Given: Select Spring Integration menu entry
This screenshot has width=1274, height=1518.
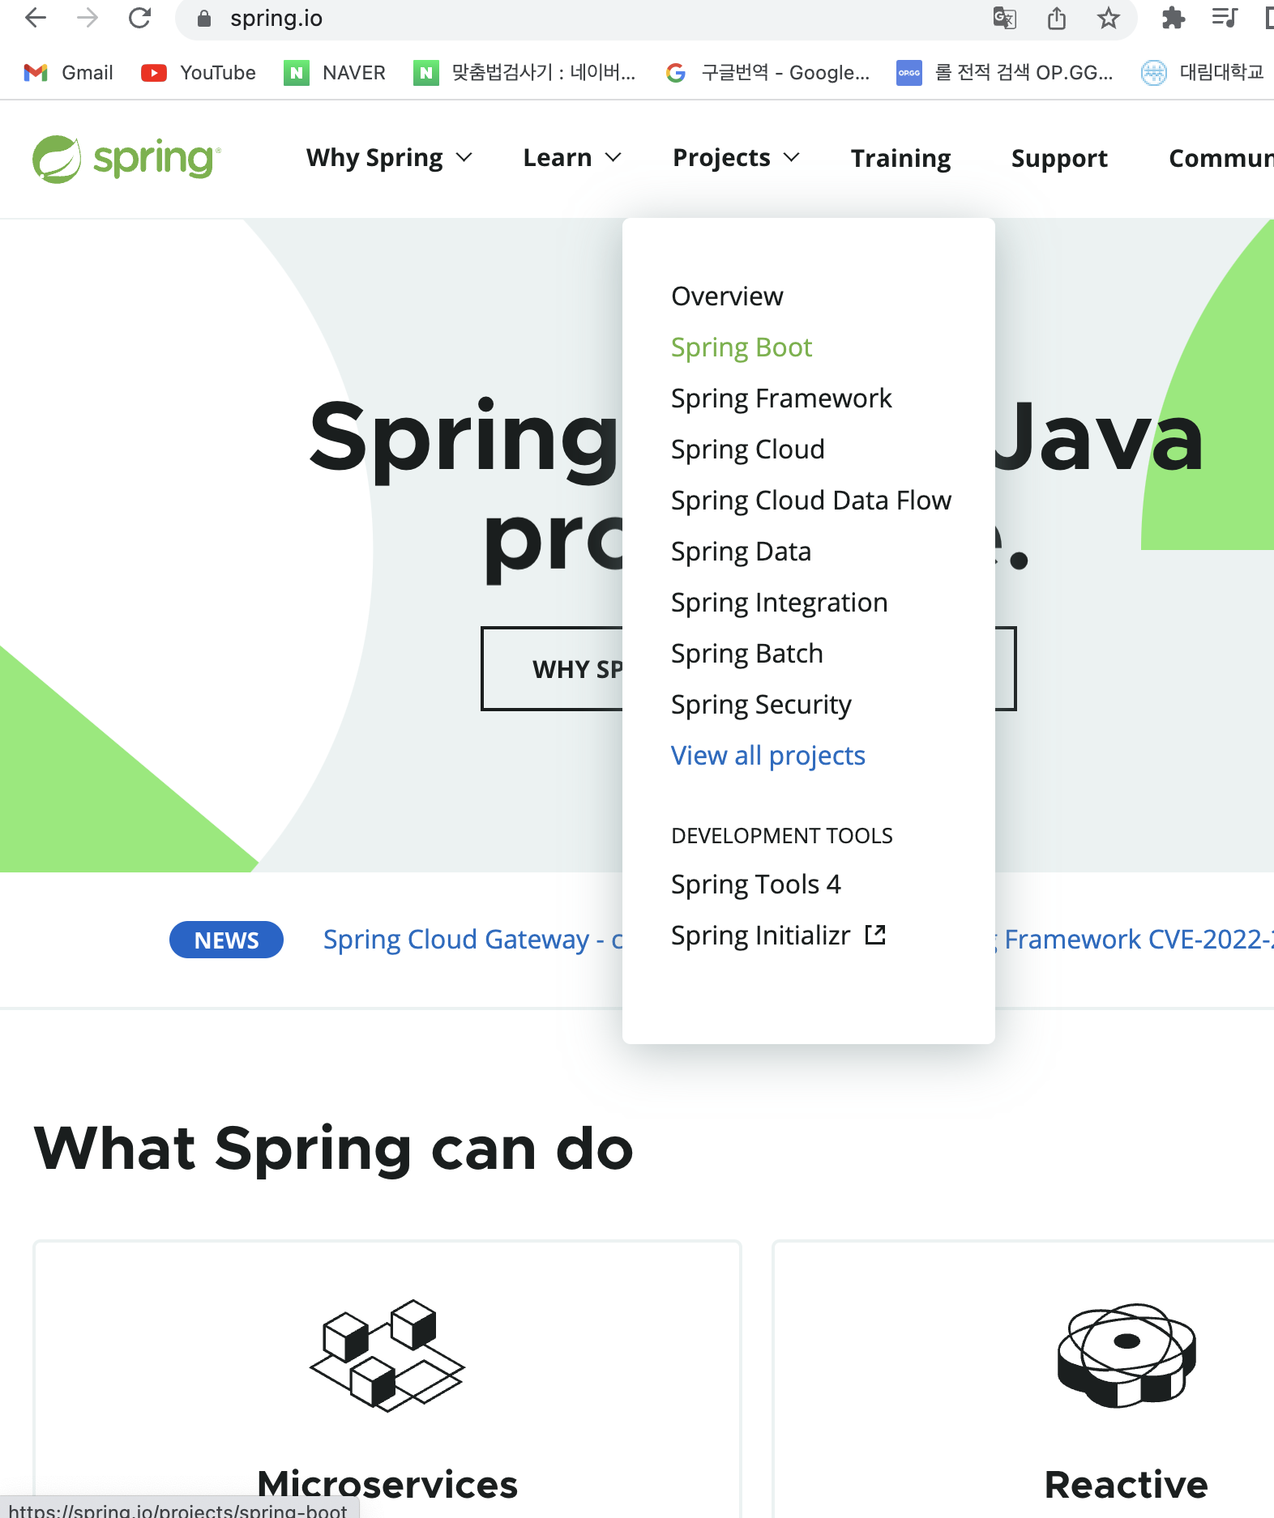Looking at the screenshot, I should [779, 603].
